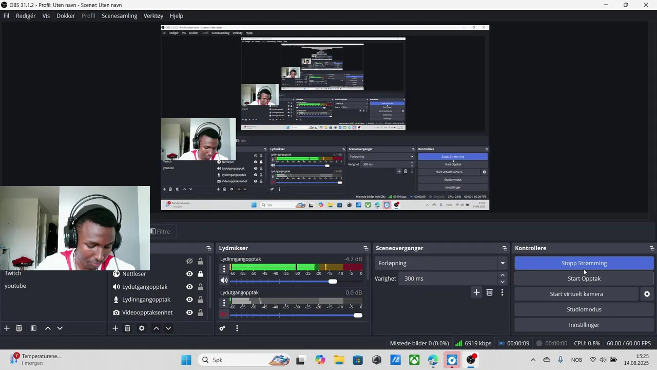The image size is (657, 370).
Task: Open the Fil menu
Action: [6, 16]
